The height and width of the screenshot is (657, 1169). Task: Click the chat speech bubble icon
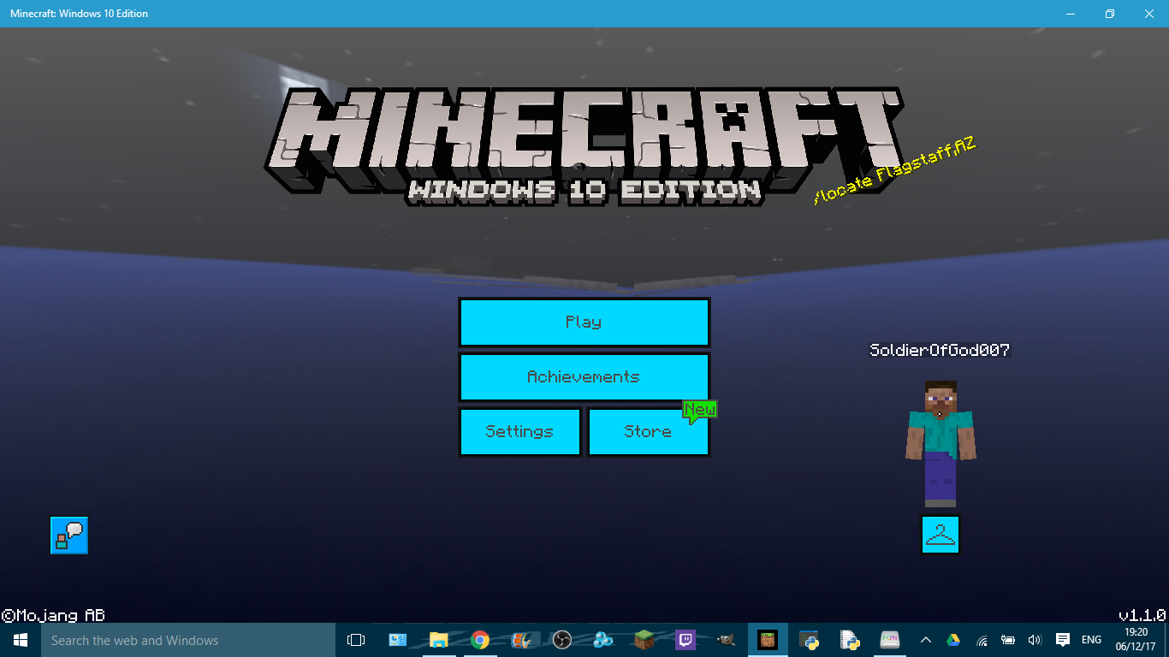tap(69, 536)
